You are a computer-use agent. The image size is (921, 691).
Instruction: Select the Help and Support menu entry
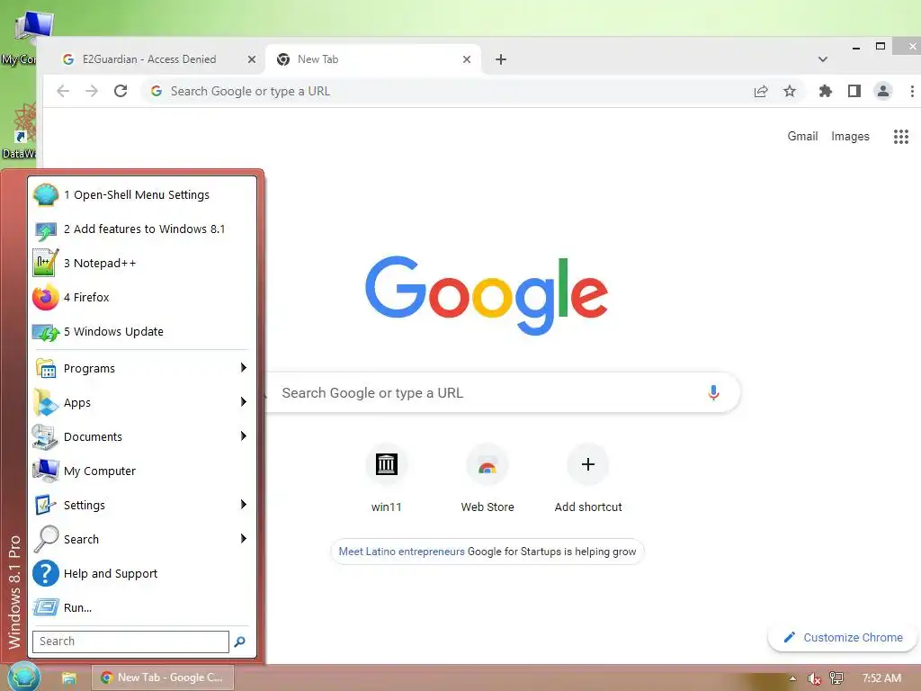coord(142,573)
